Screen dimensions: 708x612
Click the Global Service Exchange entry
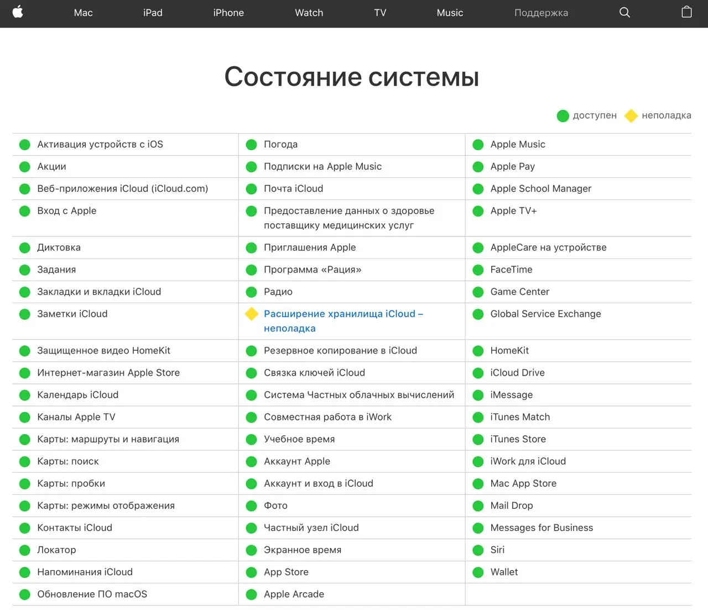click(x=545, y=314)
